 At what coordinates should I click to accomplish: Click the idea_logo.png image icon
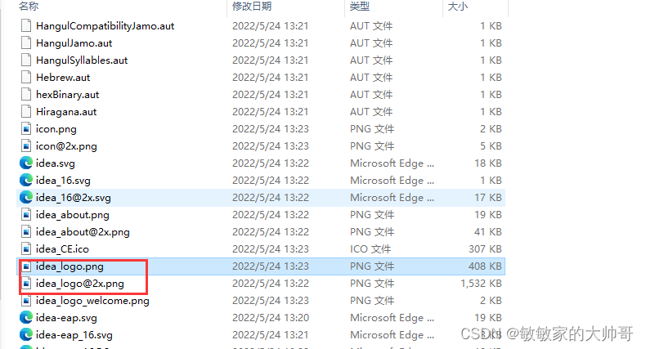26,266
